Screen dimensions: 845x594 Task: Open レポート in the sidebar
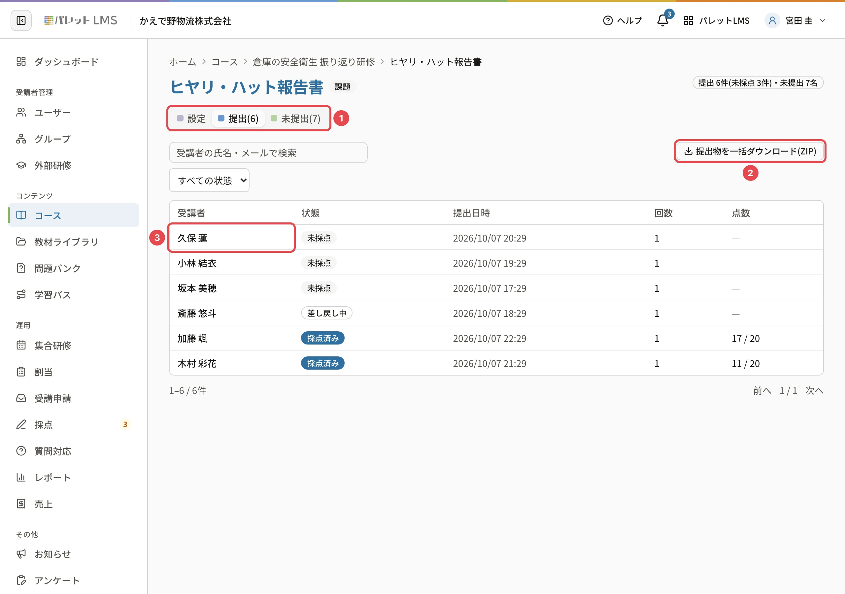click(x=74, y=477)
